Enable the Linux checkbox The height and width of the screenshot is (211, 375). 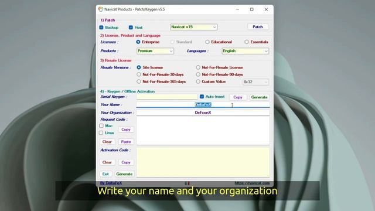click(101, 133)
